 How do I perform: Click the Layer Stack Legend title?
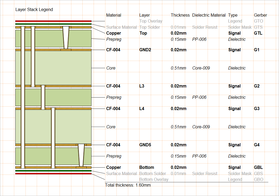pyautogui.click(x=34, y=9)
